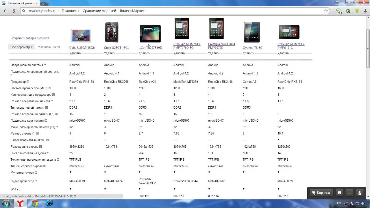370x208 pixels.
Task: Click the 2048x1536 resolution cell
Action: [146, 147]
